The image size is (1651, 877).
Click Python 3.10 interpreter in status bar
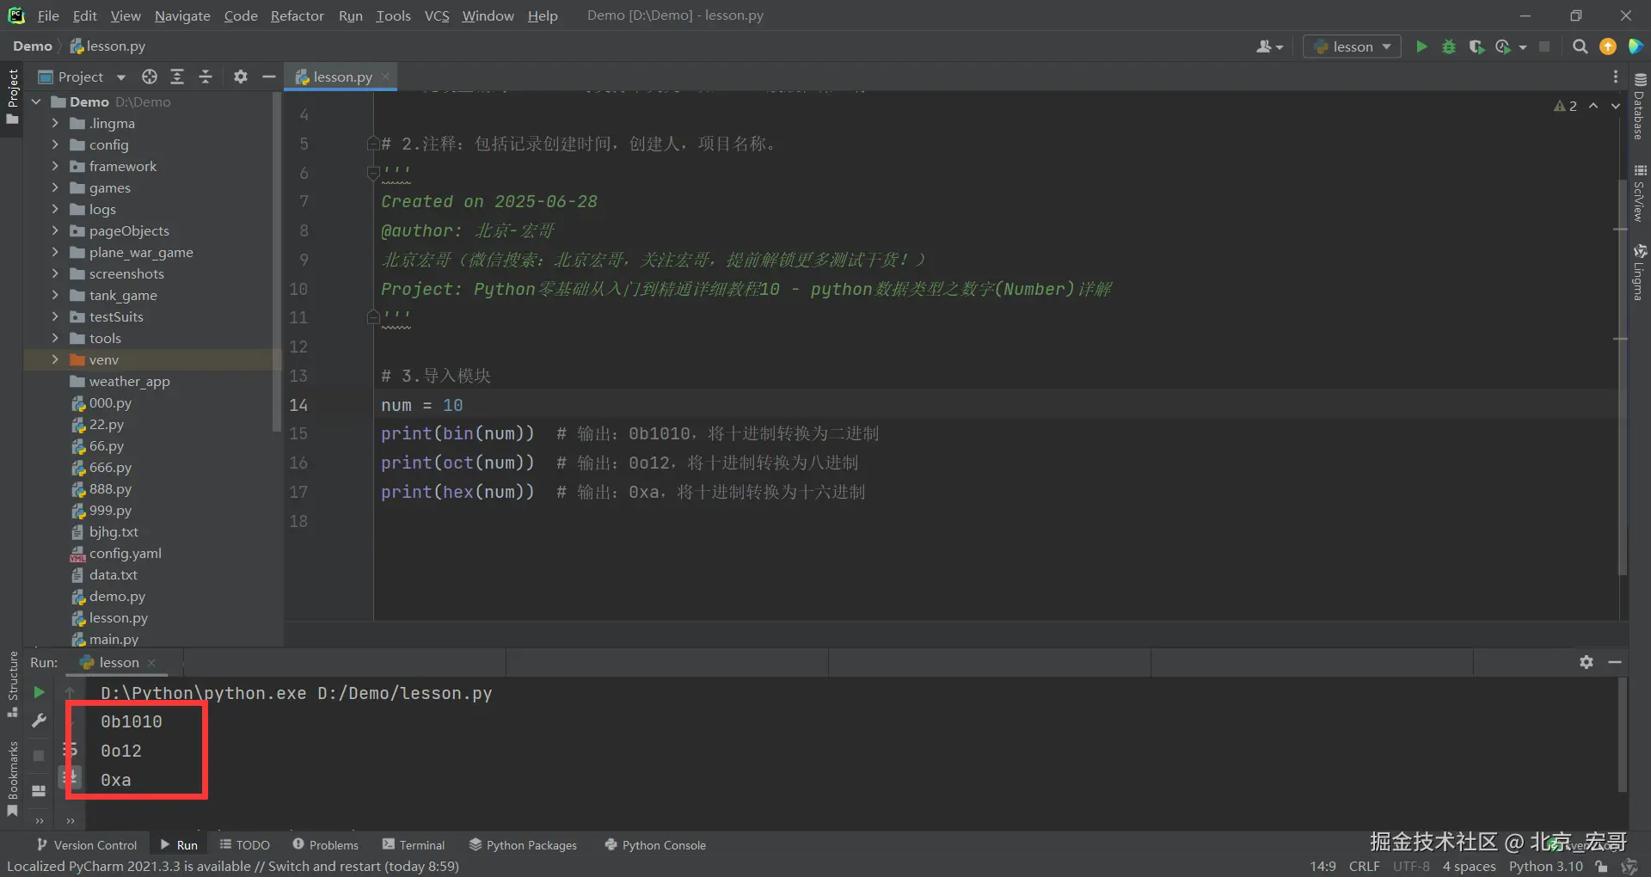(x=1545, y=866)
